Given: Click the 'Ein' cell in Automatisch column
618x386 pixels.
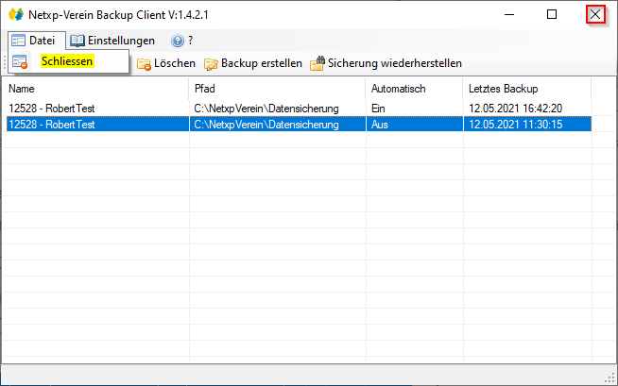Looking at the screenshot, I should point(414,109).
